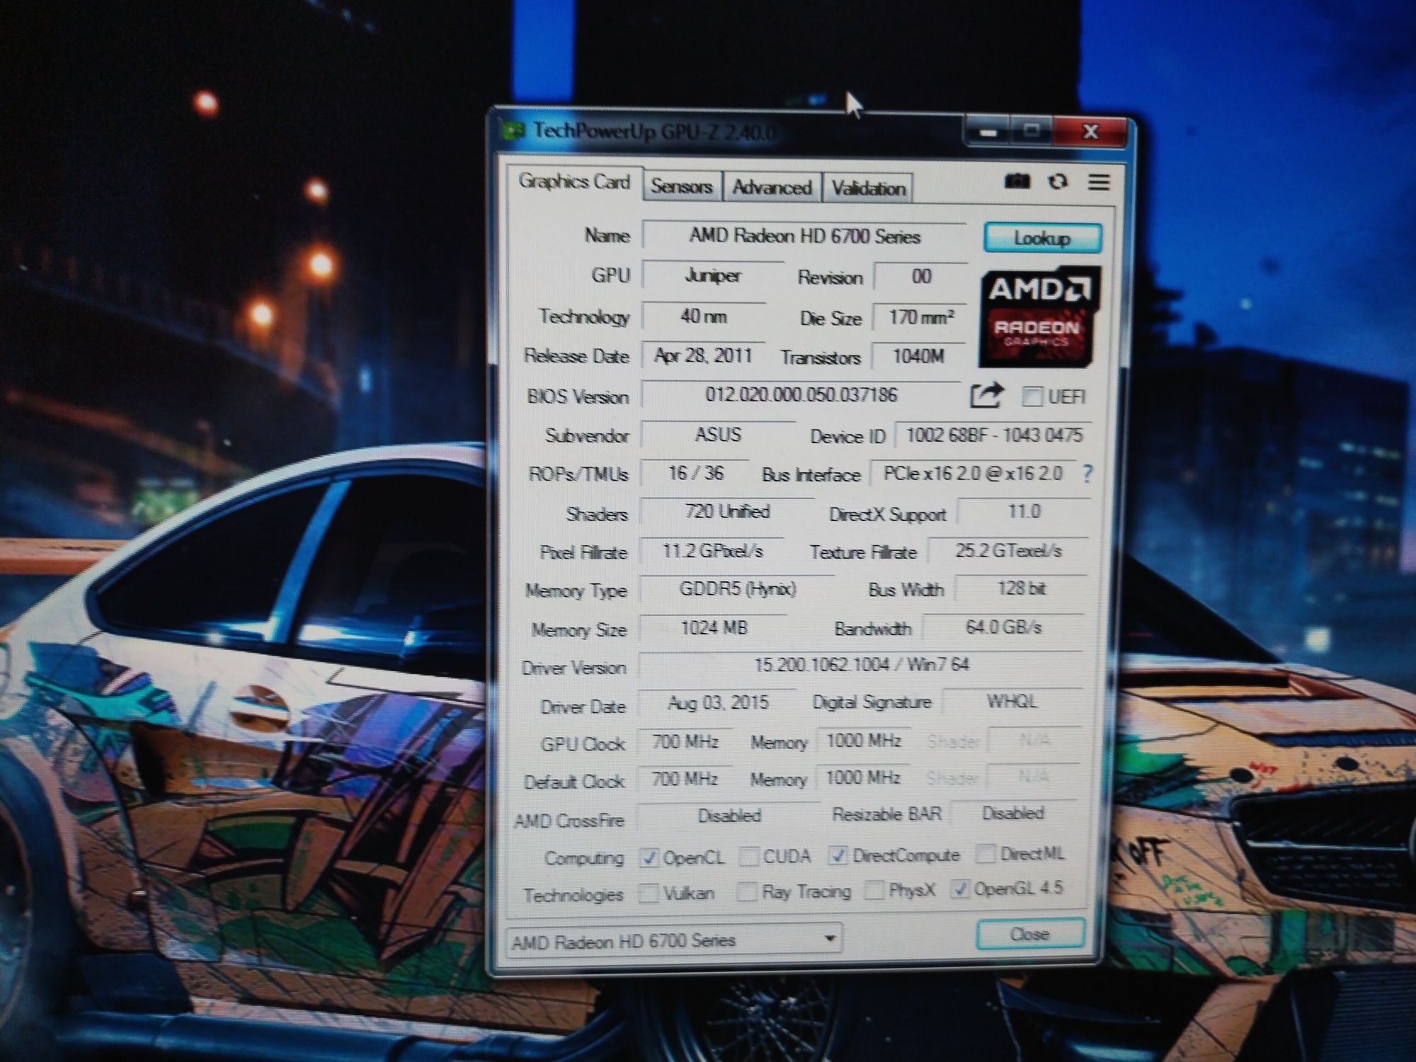The image size is (1416, 1062).
Task: Click the Memory Type GDDR5 (Hynix) value
Action: (x=737, y=589)
